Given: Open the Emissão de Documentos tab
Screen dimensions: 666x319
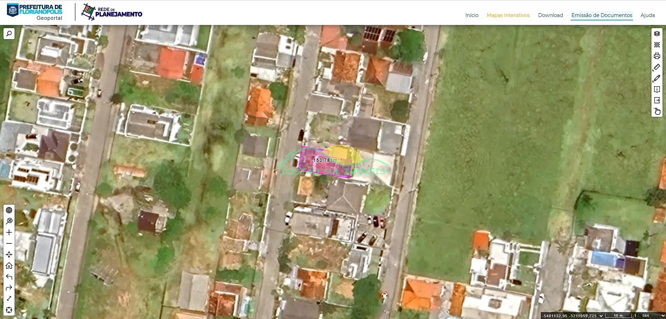Looking at the screenshot, I should click(601, 15).
